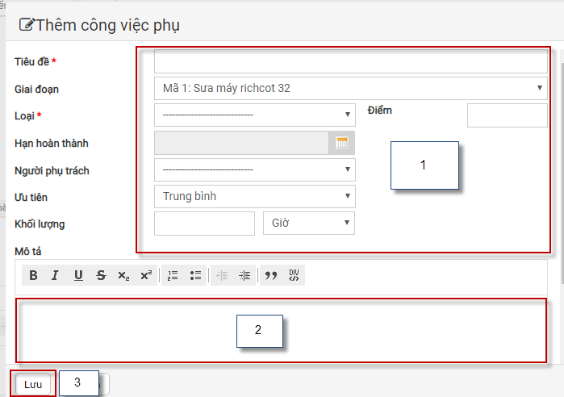Click the Điểm input box
The width and height of the screenshot is (564, 397).
[x=507, y=115]
